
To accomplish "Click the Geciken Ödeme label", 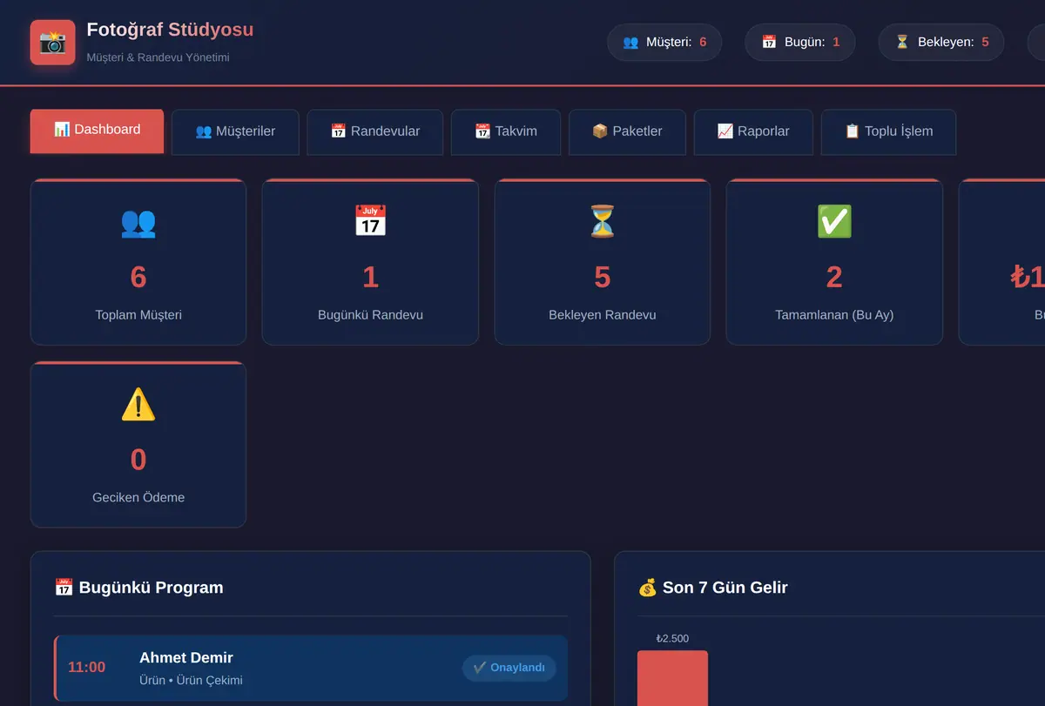I will (138, 498).
